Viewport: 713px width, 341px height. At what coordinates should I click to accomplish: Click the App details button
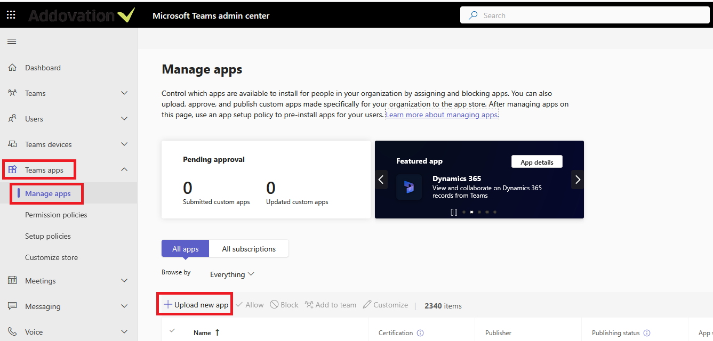click(536, 162)
